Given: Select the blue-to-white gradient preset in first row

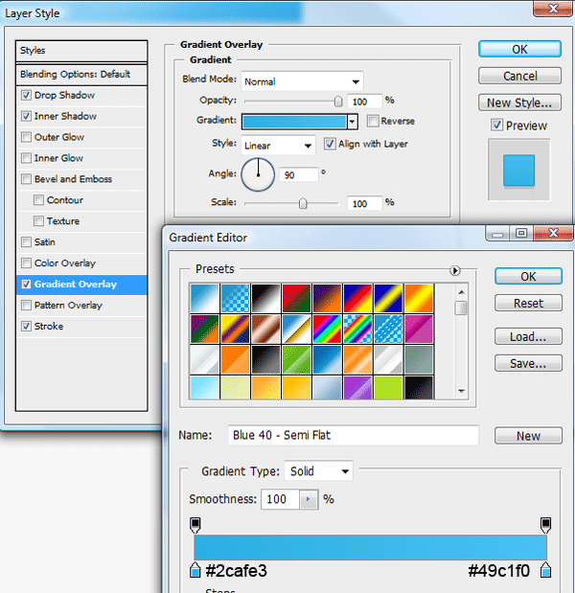Looking at the screenshot, I should (x=205, y=298).
